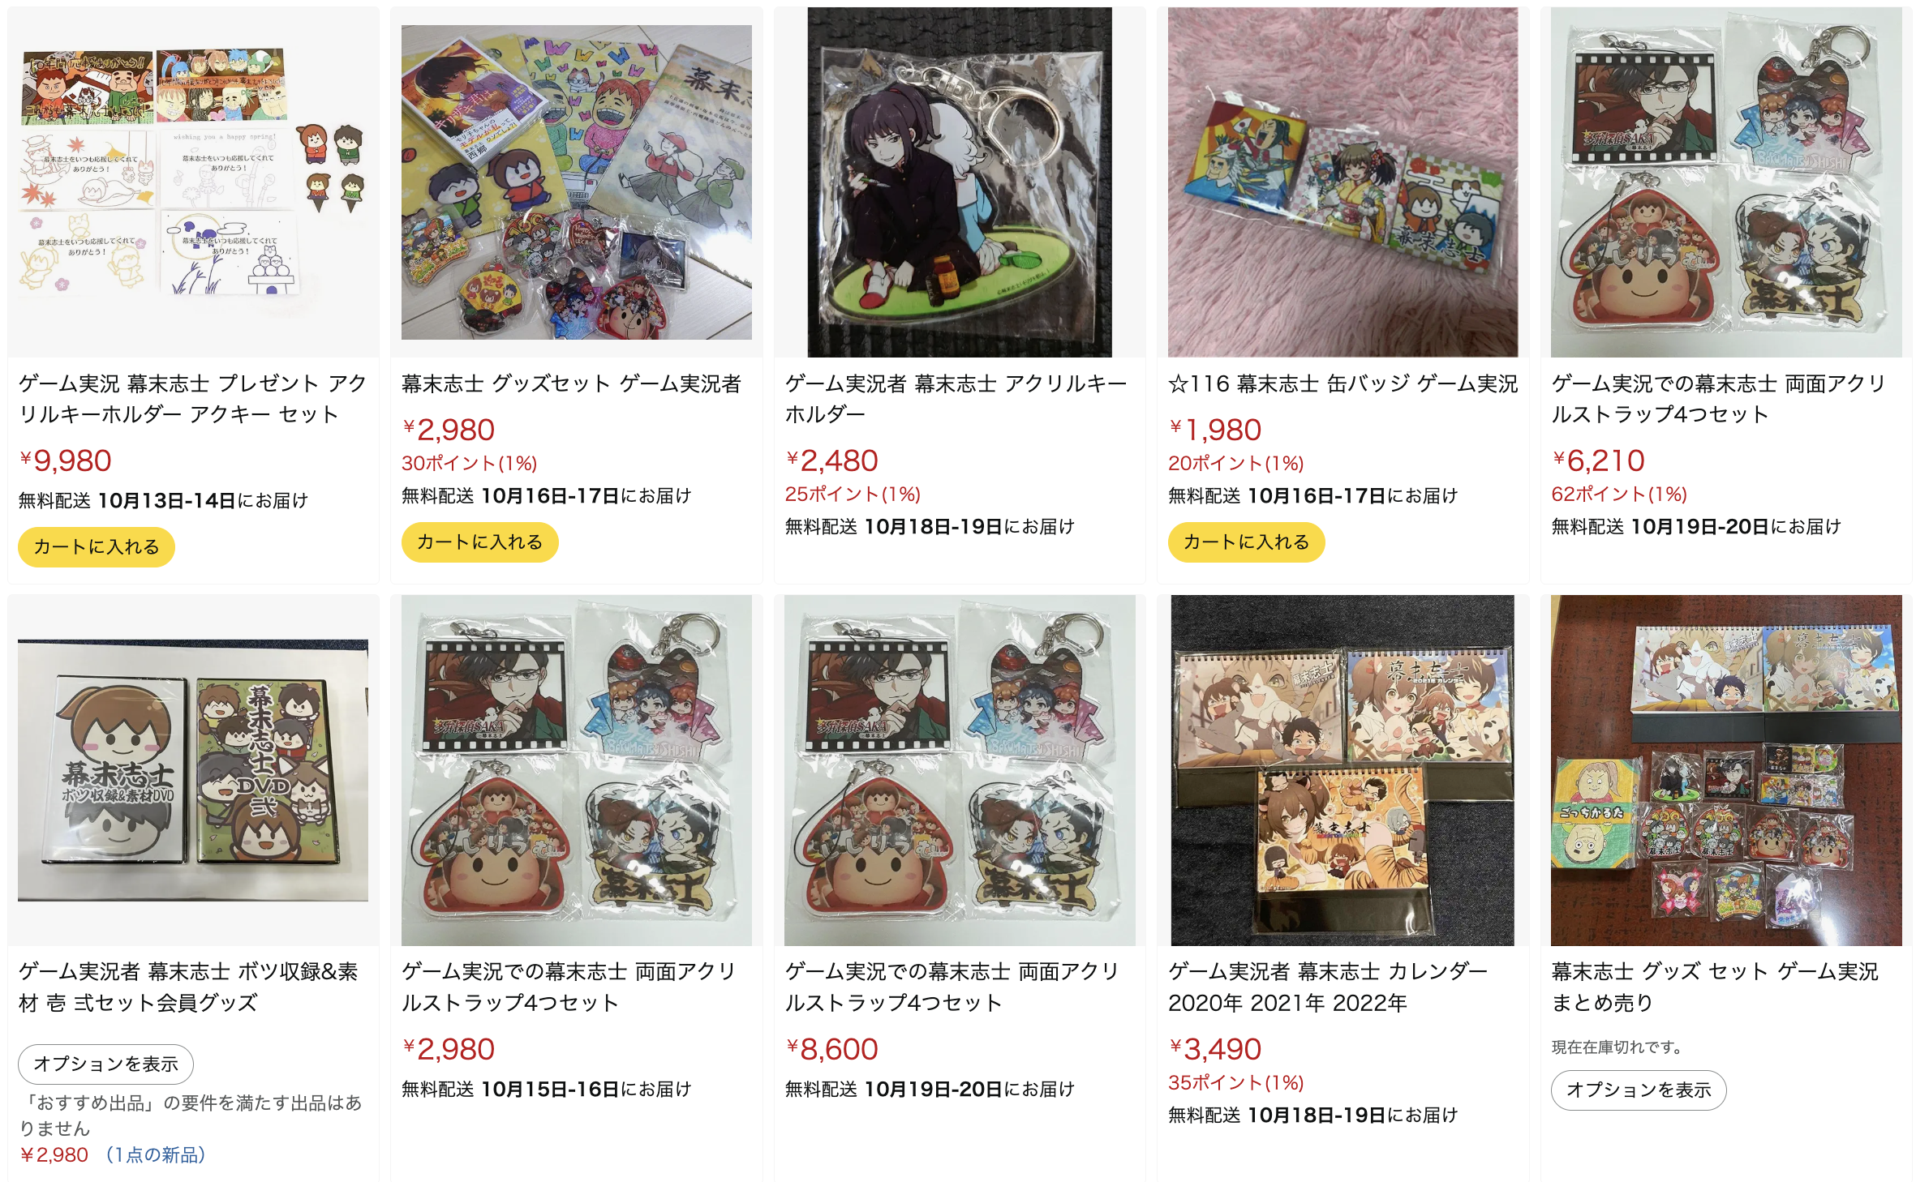Open the ボツ収録&素材 DVD listing title

tap(189, 987)
